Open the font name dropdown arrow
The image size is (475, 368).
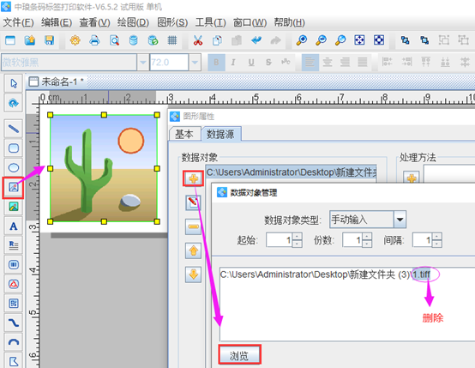[x=142, y=63]
